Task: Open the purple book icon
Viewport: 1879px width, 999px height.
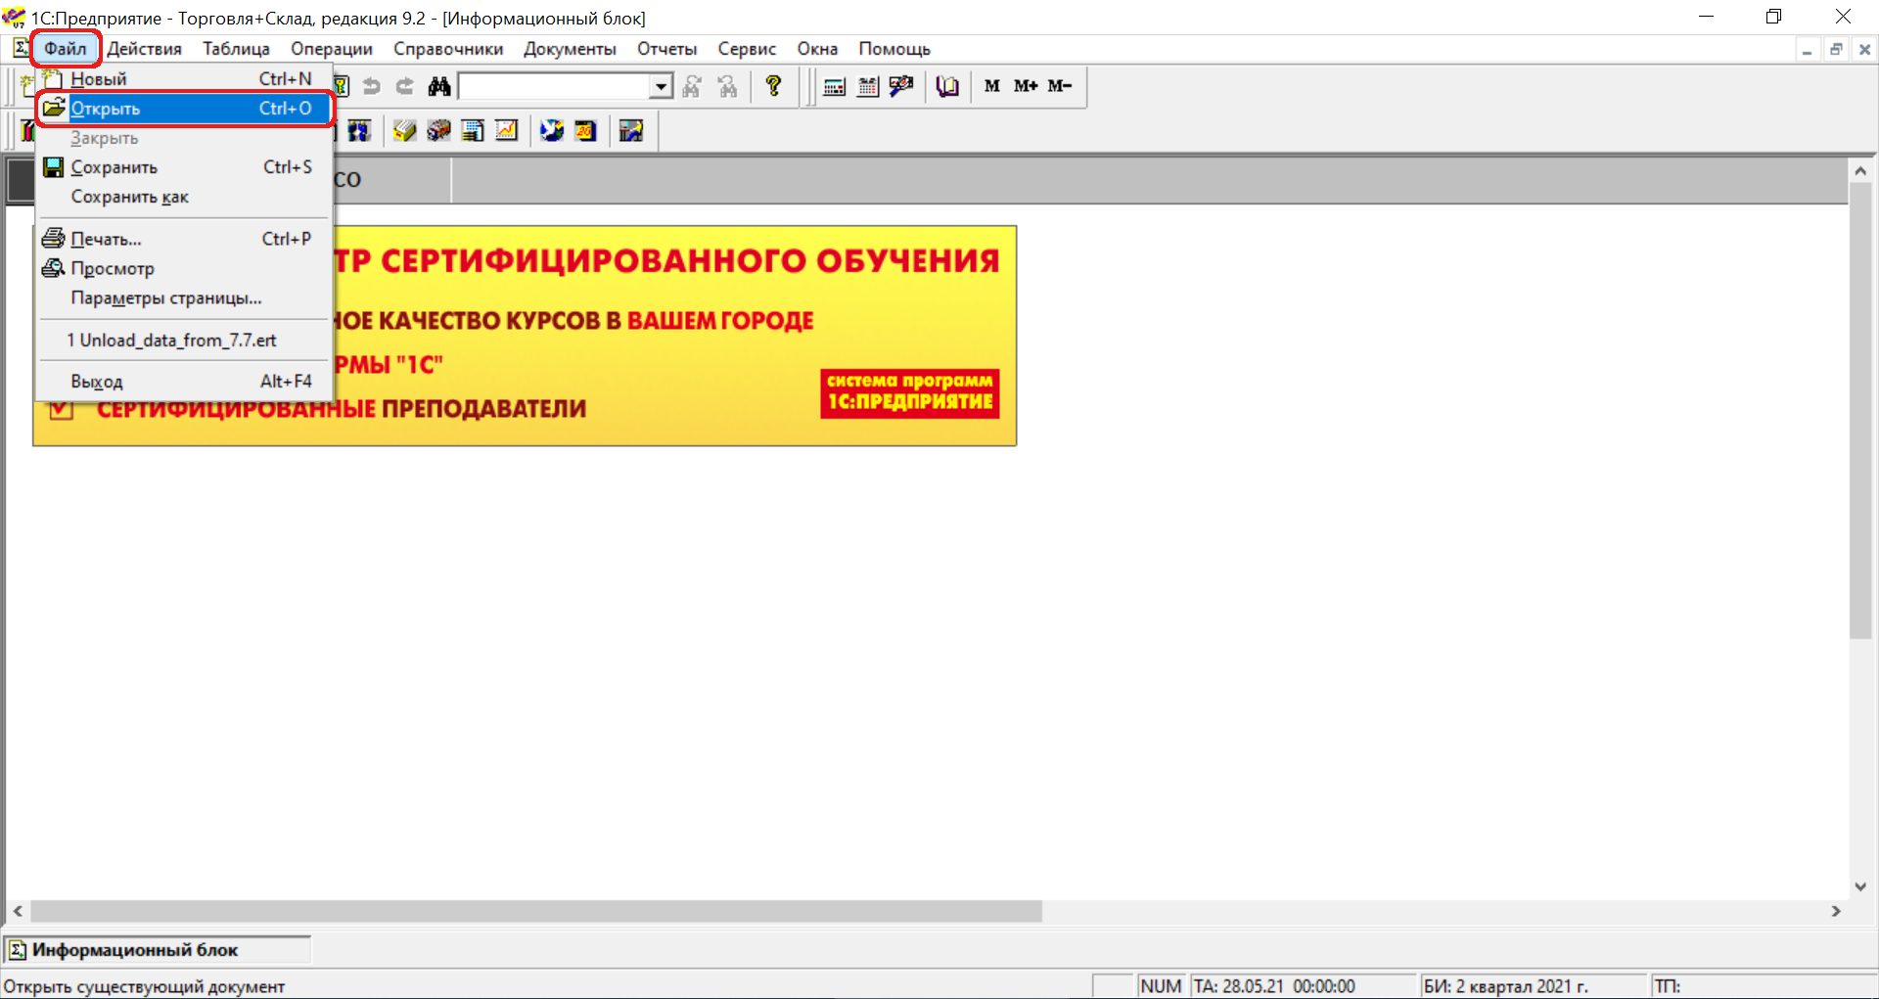Action: click(947, 86)
